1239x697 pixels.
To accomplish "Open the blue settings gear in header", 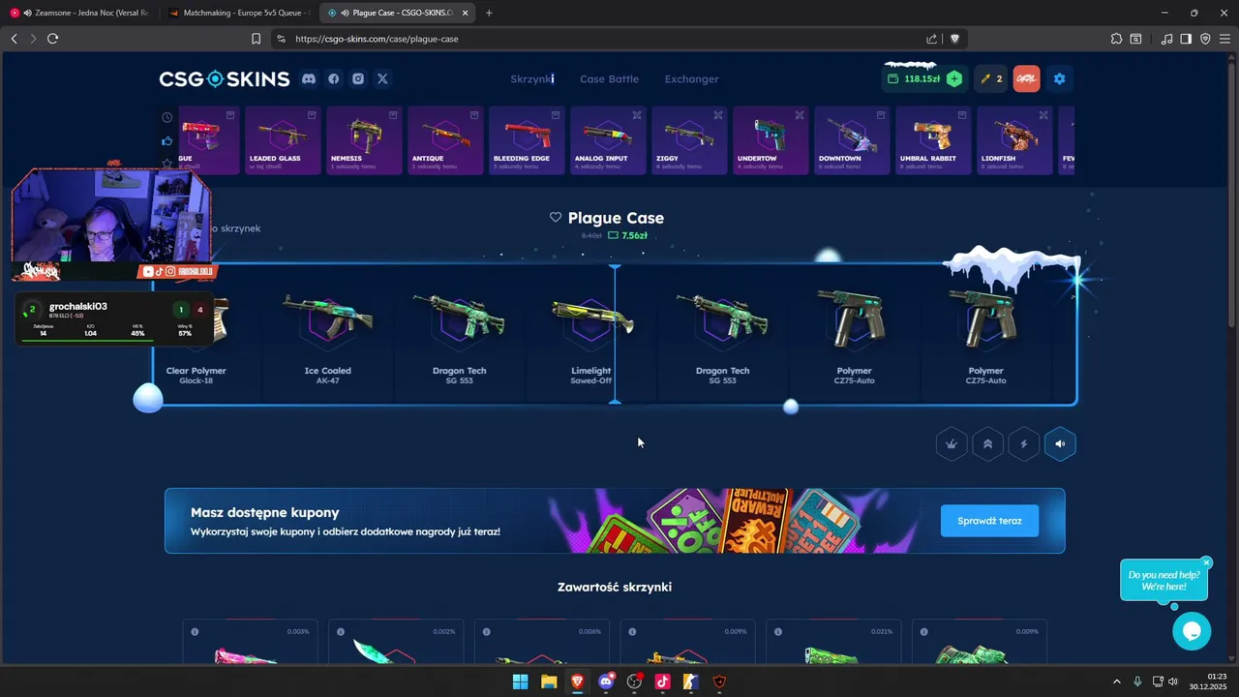I will (x=1059, y=78).
